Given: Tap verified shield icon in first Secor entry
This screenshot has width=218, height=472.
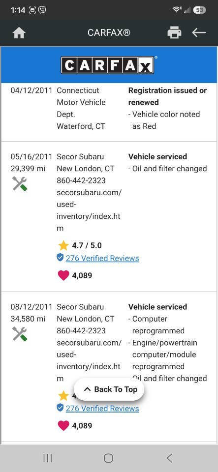Looking at the screenshot, I should click(60, 258).
